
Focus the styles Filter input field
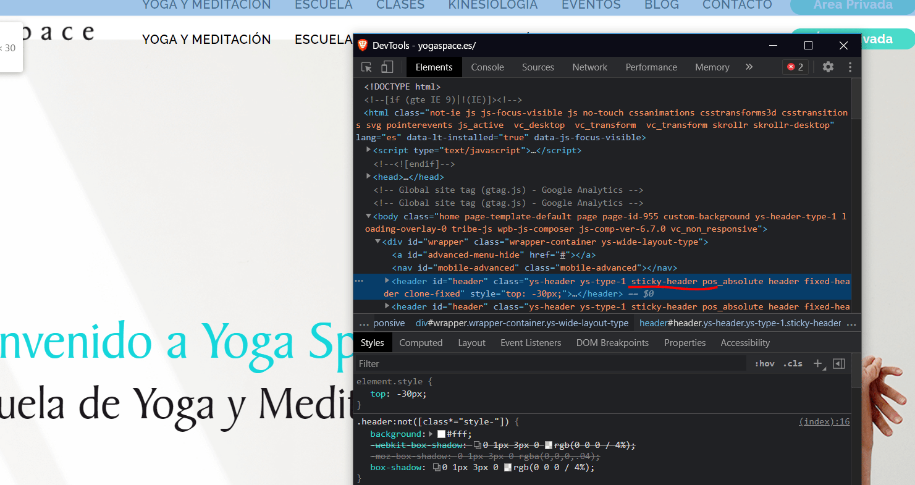550,363
